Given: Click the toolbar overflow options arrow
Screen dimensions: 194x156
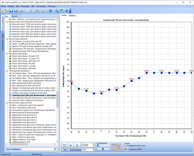Looking at the screenshot, I should (70, 11).
